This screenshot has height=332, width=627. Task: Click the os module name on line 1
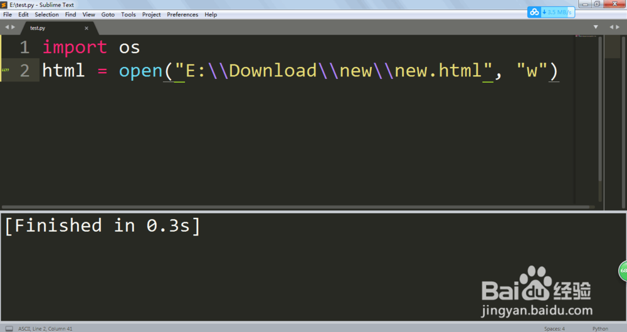tap(130, 48)
